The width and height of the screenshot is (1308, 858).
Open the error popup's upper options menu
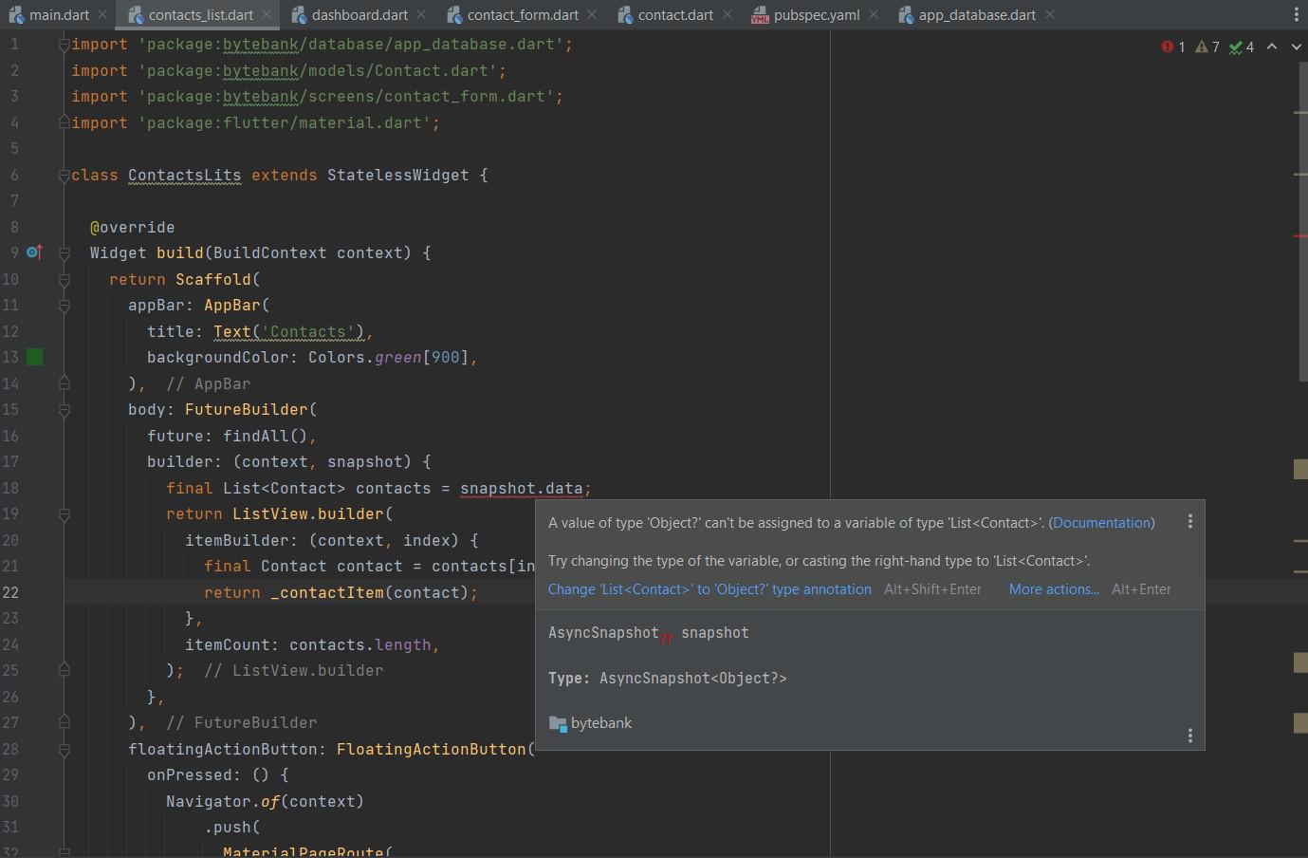1190,521
